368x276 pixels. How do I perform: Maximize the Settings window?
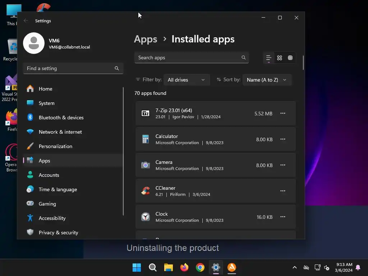pyautogui.click(x=280, y=18)
